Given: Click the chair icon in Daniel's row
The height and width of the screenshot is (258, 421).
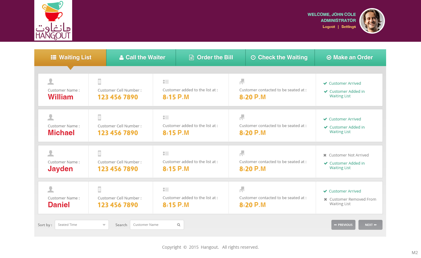Looking at the screenshot, I should pos(242,190).
